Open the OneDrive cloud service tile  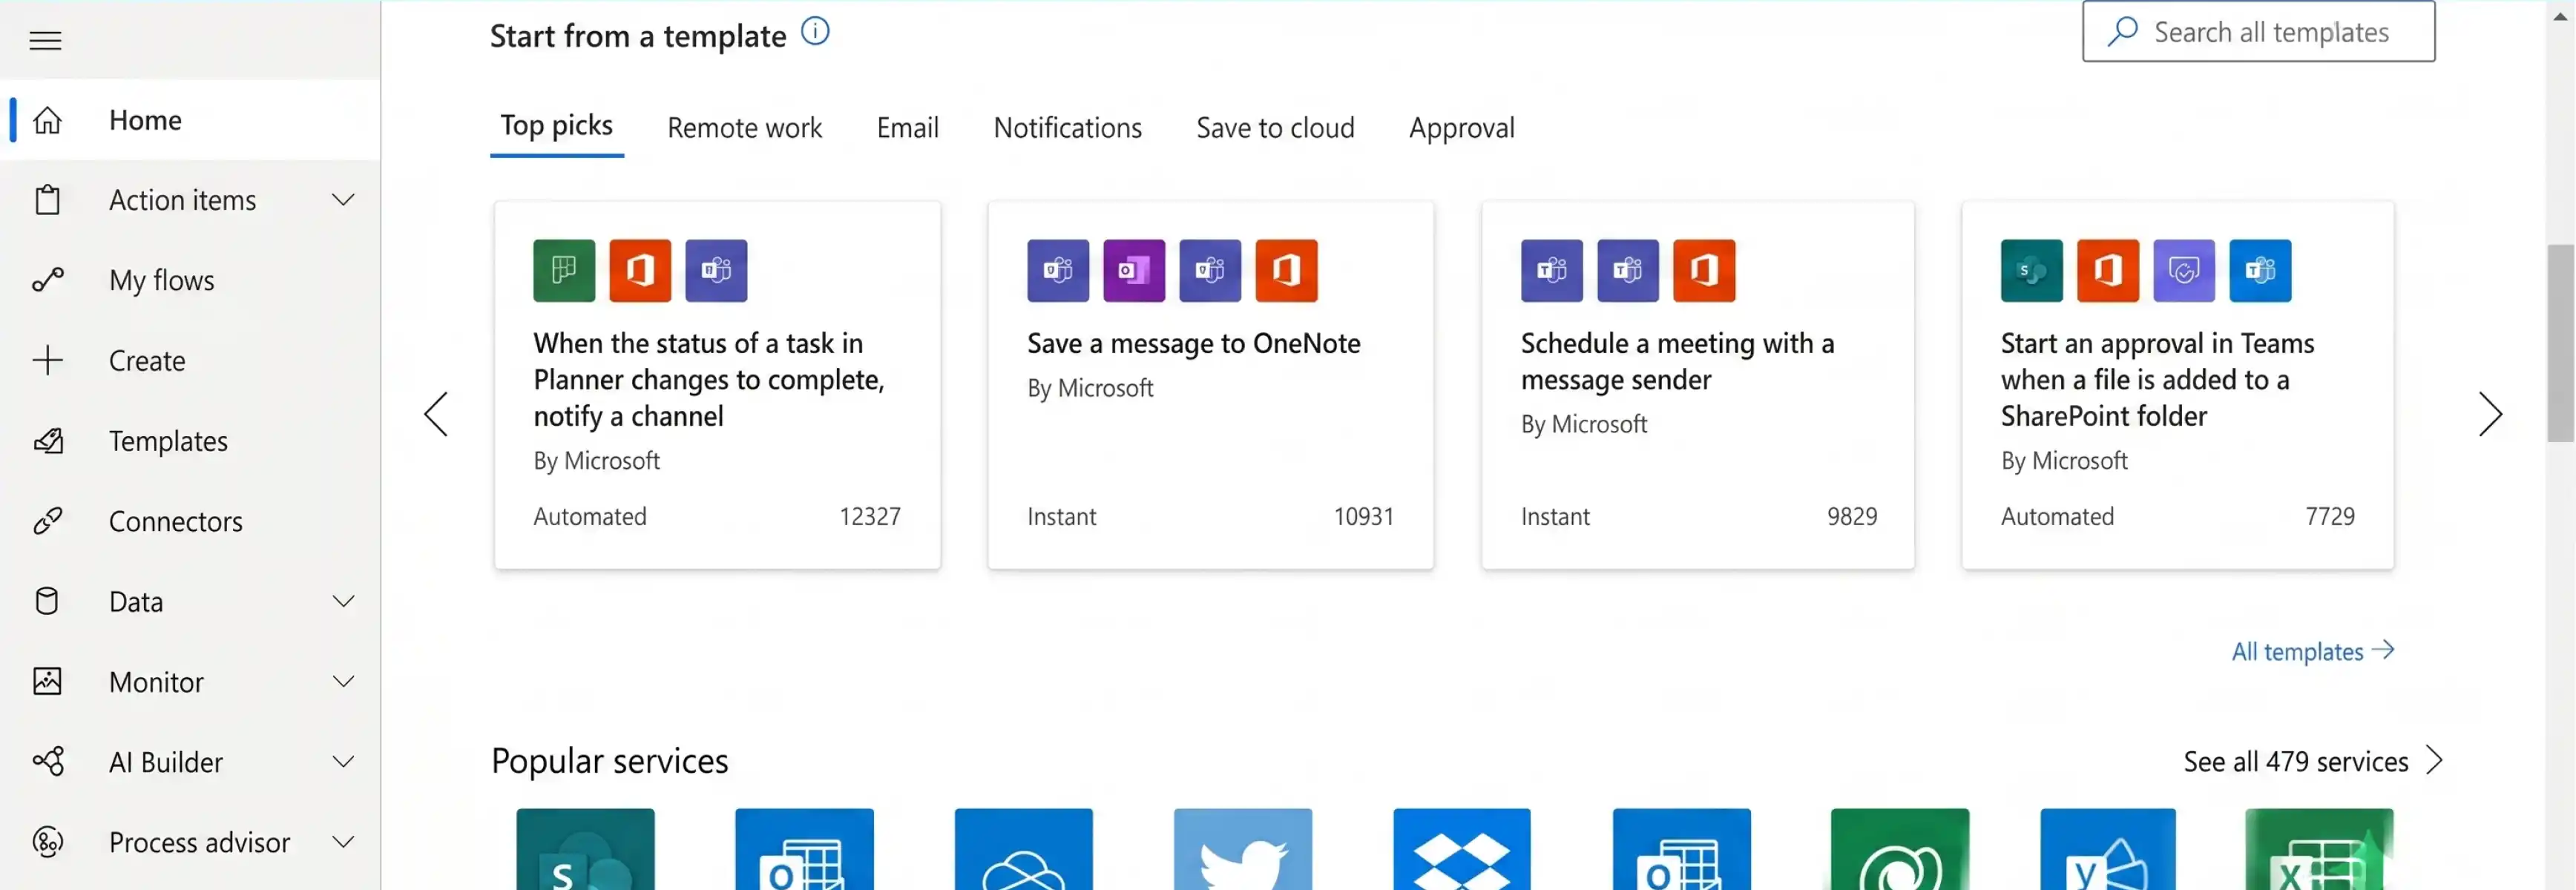pyautogui.click(x=1023, y=849)
